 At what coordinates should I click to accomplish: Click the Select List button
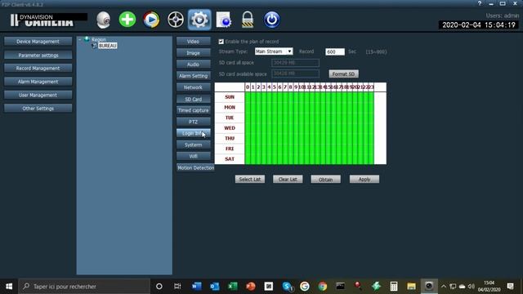pyautogui.click(x=250, y=180)
